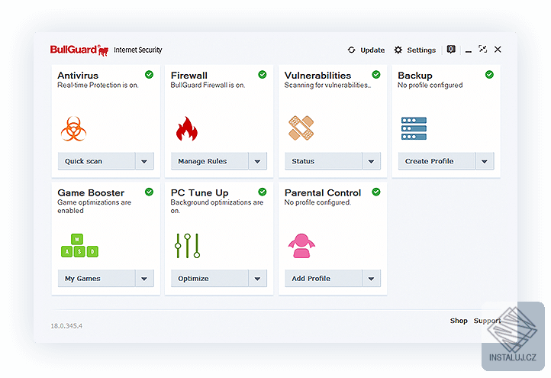This screenshot has height=378, width=551.
Task: Expand the Add Profile dropdown arrow
Action: 371,279
